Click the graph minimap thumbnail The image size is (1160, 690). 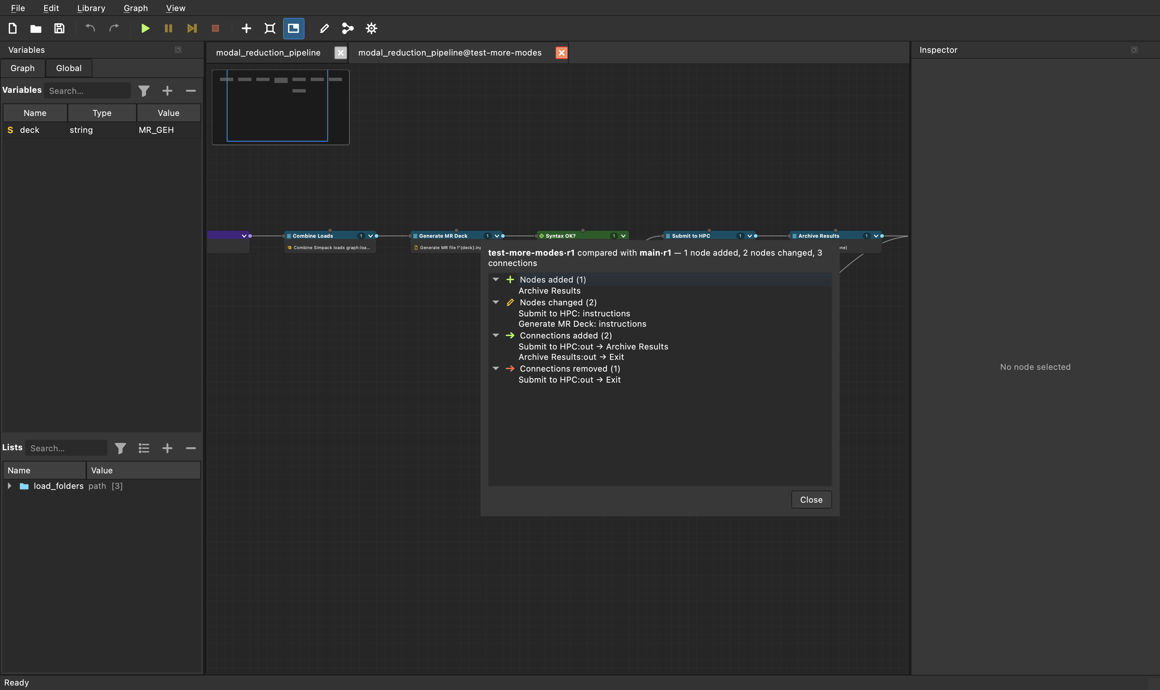281,107
